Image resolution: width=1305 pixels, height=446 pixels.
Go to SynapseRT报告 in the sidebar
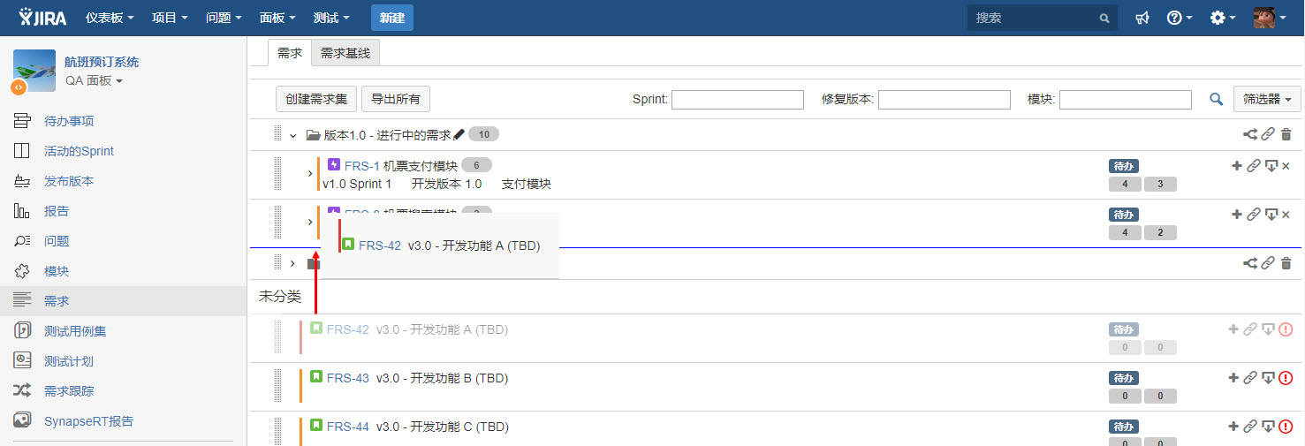88,421
